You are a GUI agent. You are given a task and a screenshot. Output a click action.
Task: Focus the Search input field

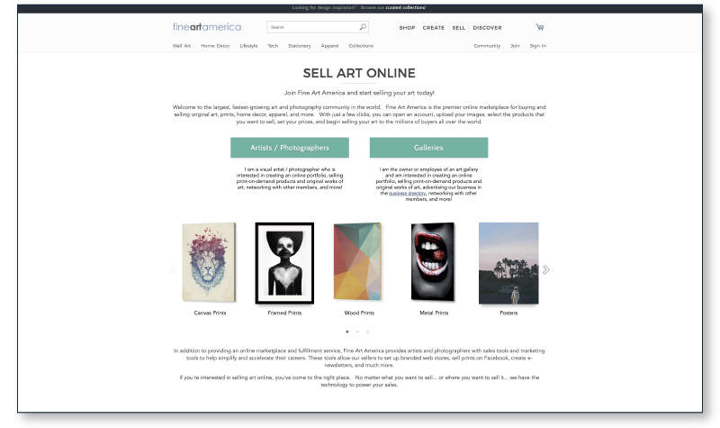(x=313, y=27)
